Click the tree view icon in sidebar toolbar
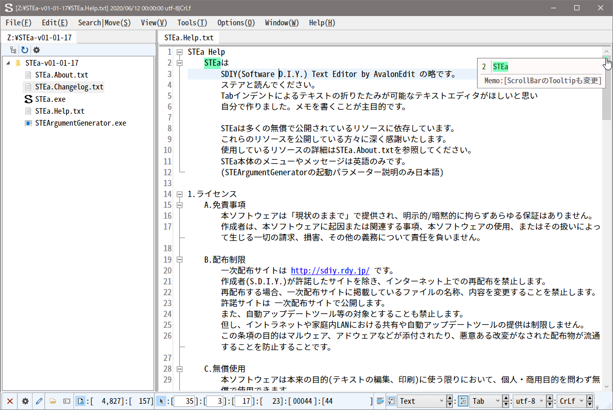The image size is (613, 410). tap(13, 50)
